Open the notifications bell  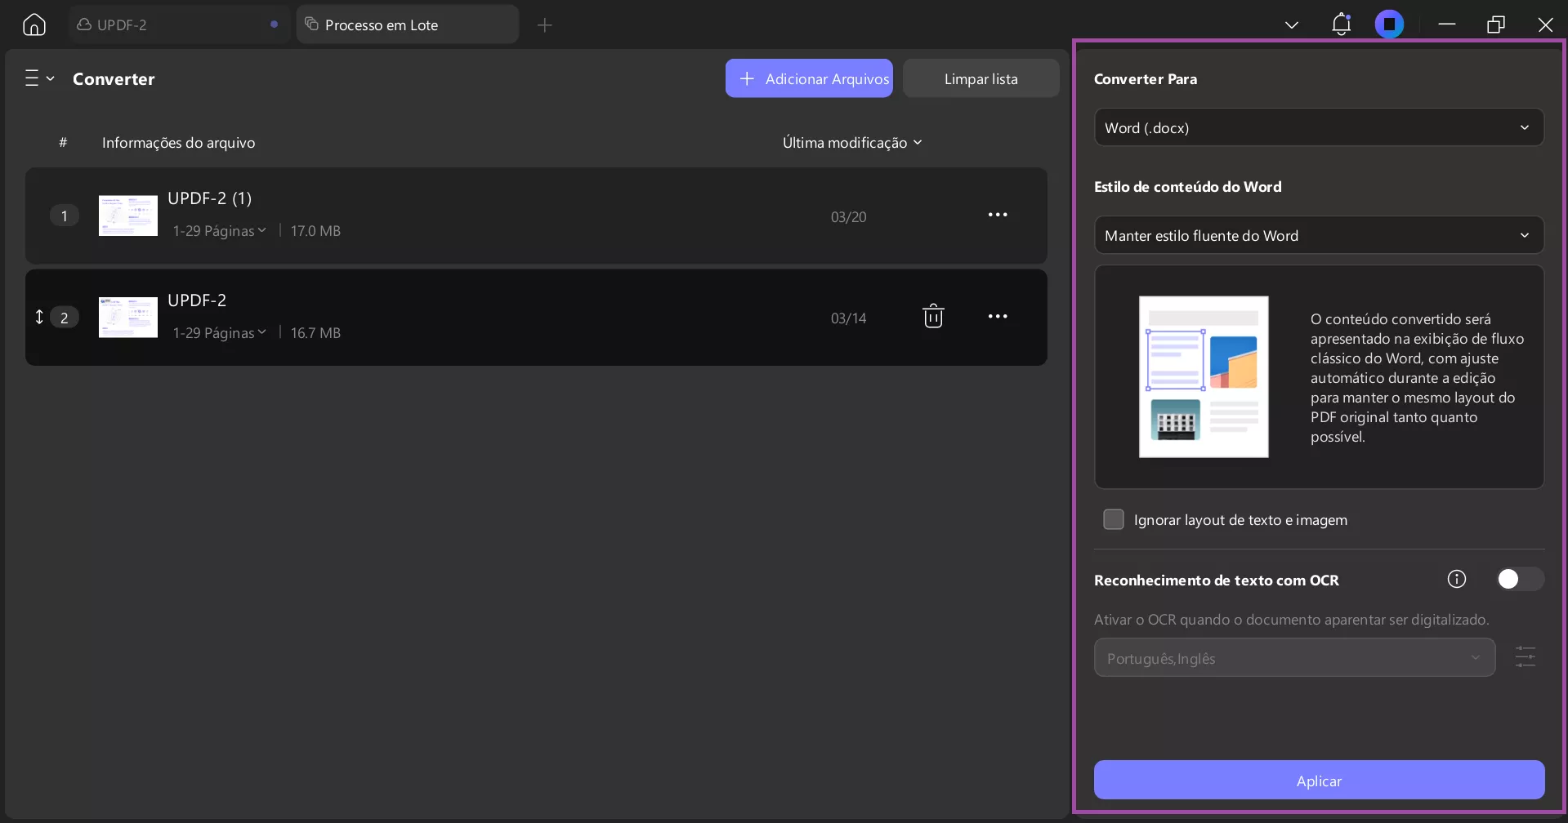click(x=1341, y=24)
